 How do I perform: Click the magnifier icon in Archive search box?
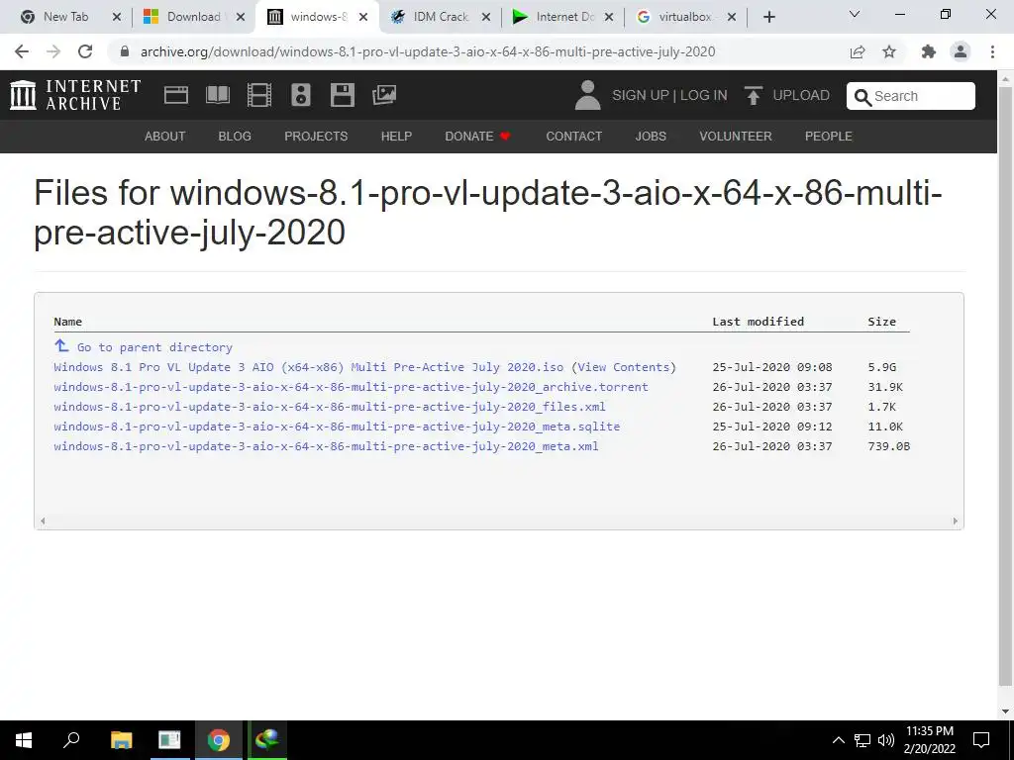coord(862,97)
